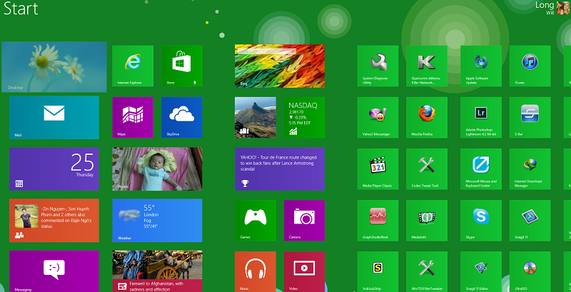This screenshot has height=292, width=571.
Task: Open the Mail tile
Action: (54, 117)
